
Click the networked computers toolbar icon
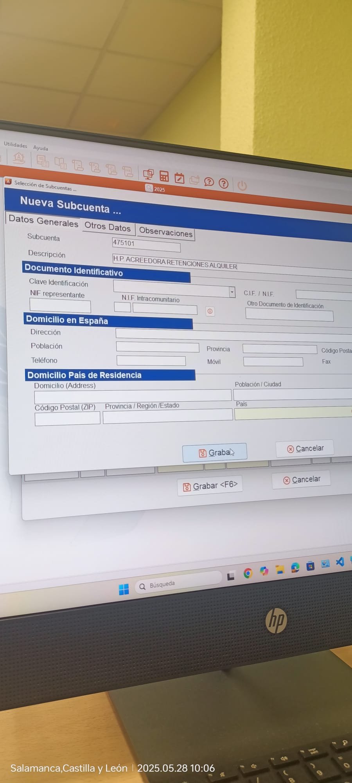pyautogui.click(x=148, y=175)
